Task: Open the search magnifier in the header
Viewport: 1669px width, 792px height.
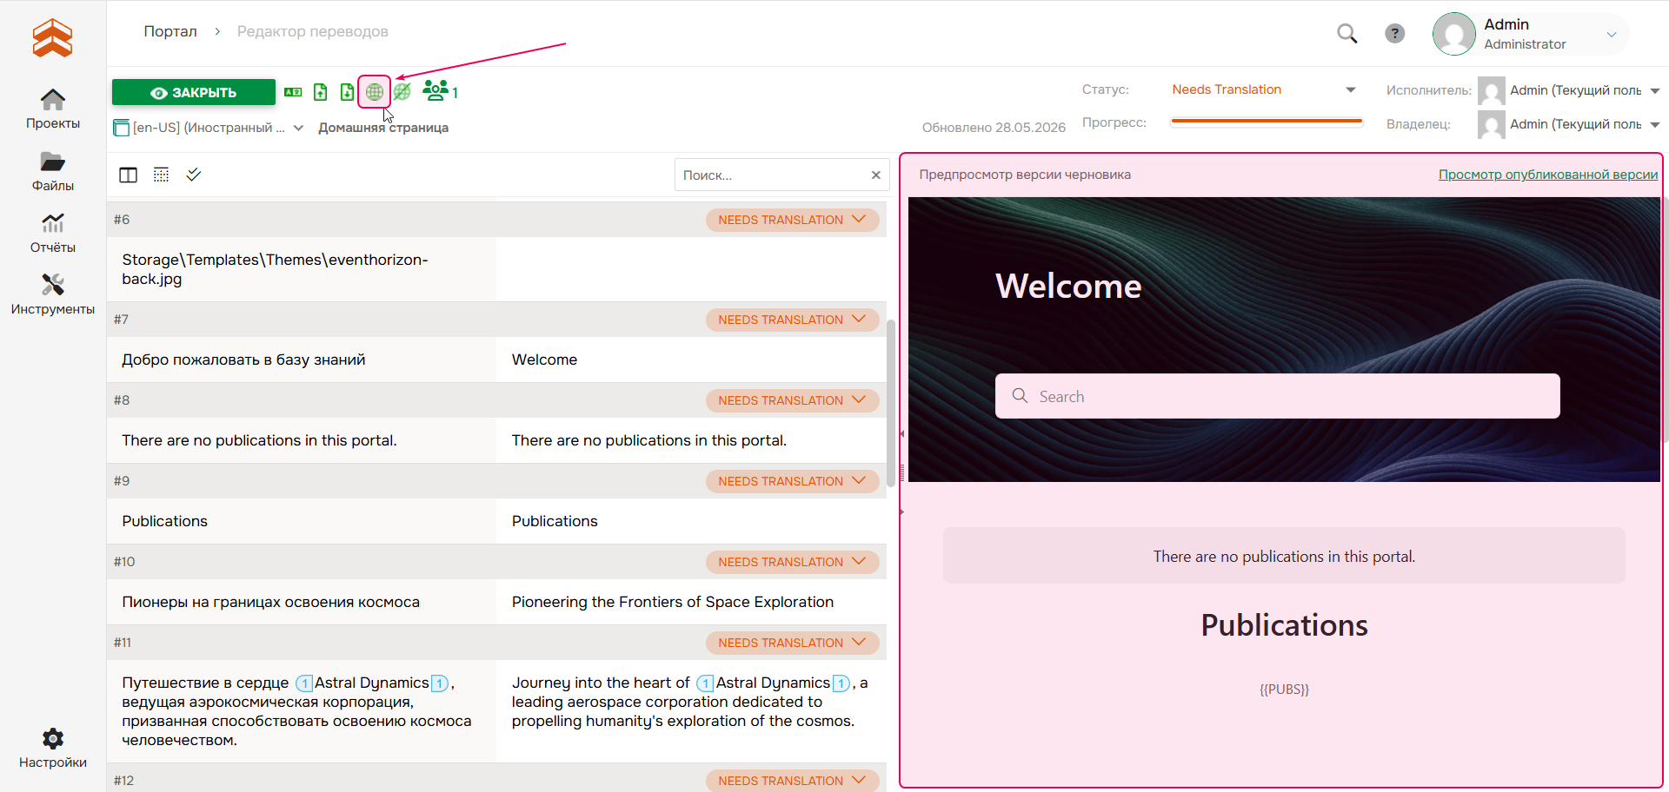Action: point(1347,33)
